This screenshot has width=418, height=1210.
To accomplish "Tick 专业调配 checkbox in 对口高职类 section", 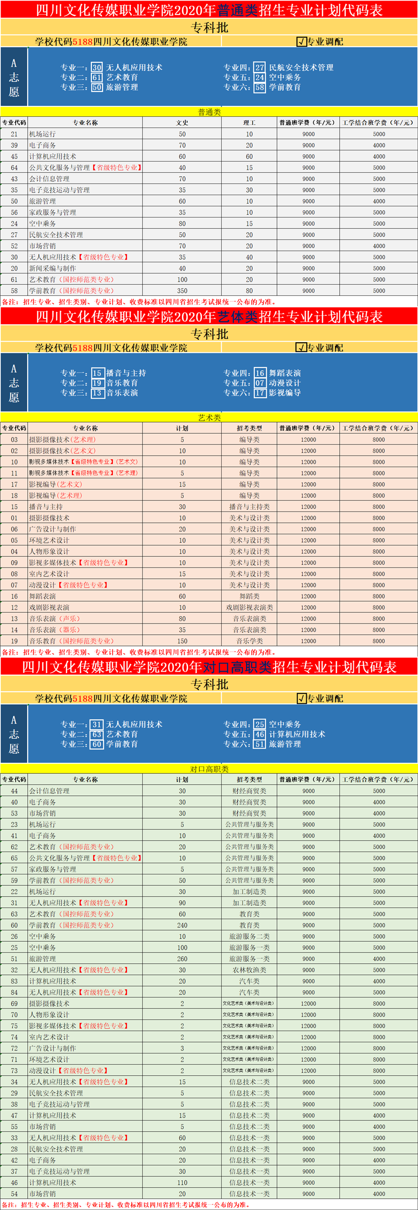I will (x=301, y=698).
